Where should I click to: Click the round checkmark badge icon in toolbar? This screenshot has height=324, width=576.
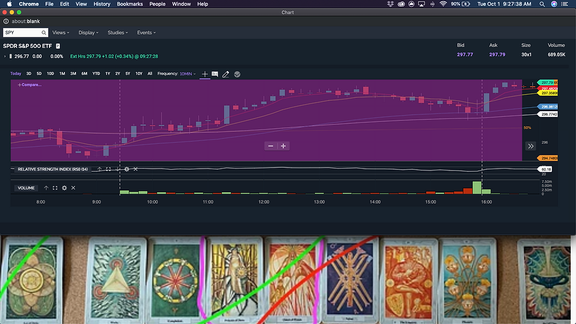point(237,74)
